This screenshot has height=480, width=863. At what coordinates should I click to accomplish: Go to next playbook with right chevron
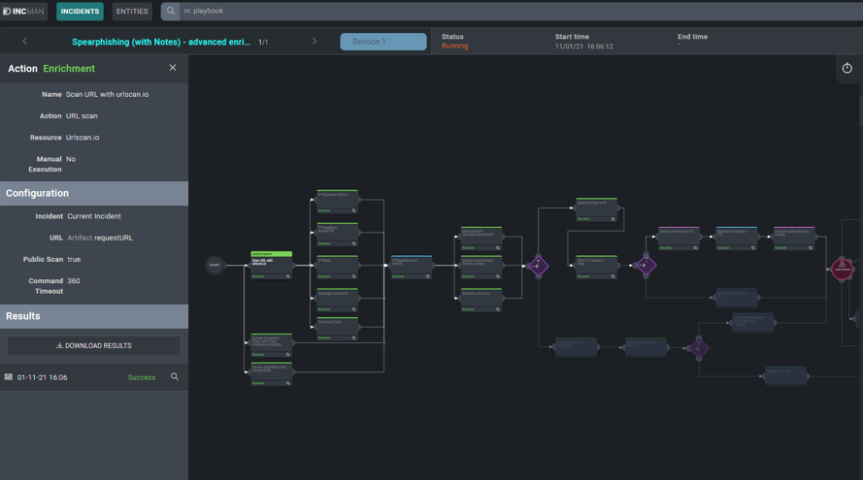314,42
